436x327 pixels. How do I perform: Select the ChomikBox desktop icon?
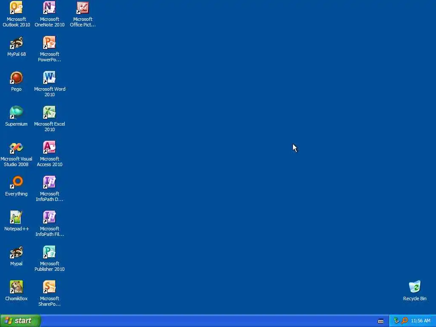(x=16, y=287)
